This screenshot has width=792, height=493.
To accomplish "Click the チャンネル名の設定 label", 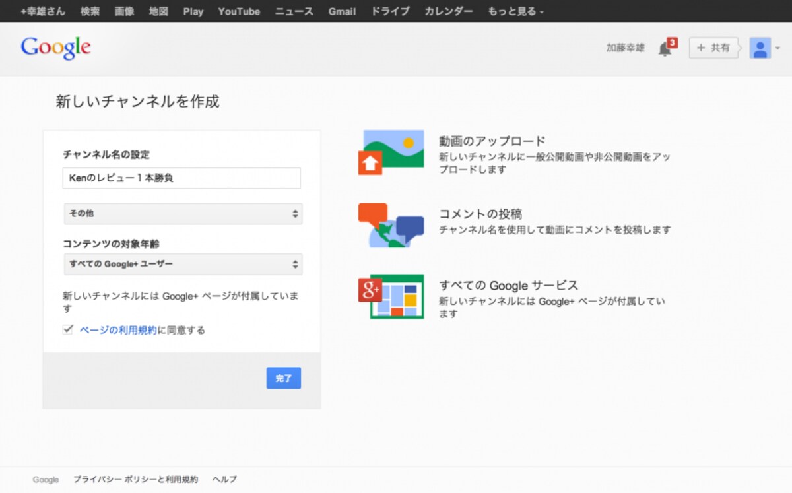I will 106,155.
